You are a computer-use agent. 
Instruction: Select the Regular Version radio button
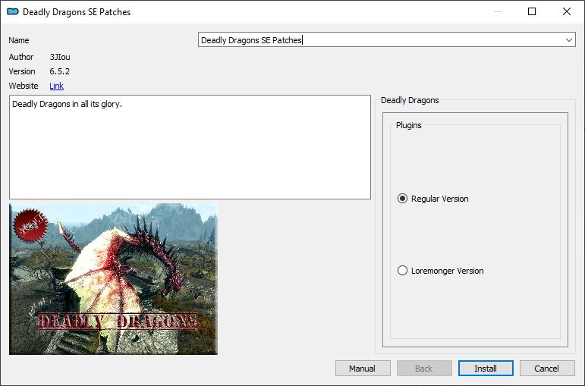pyautogui.click(x=403, y=199)
